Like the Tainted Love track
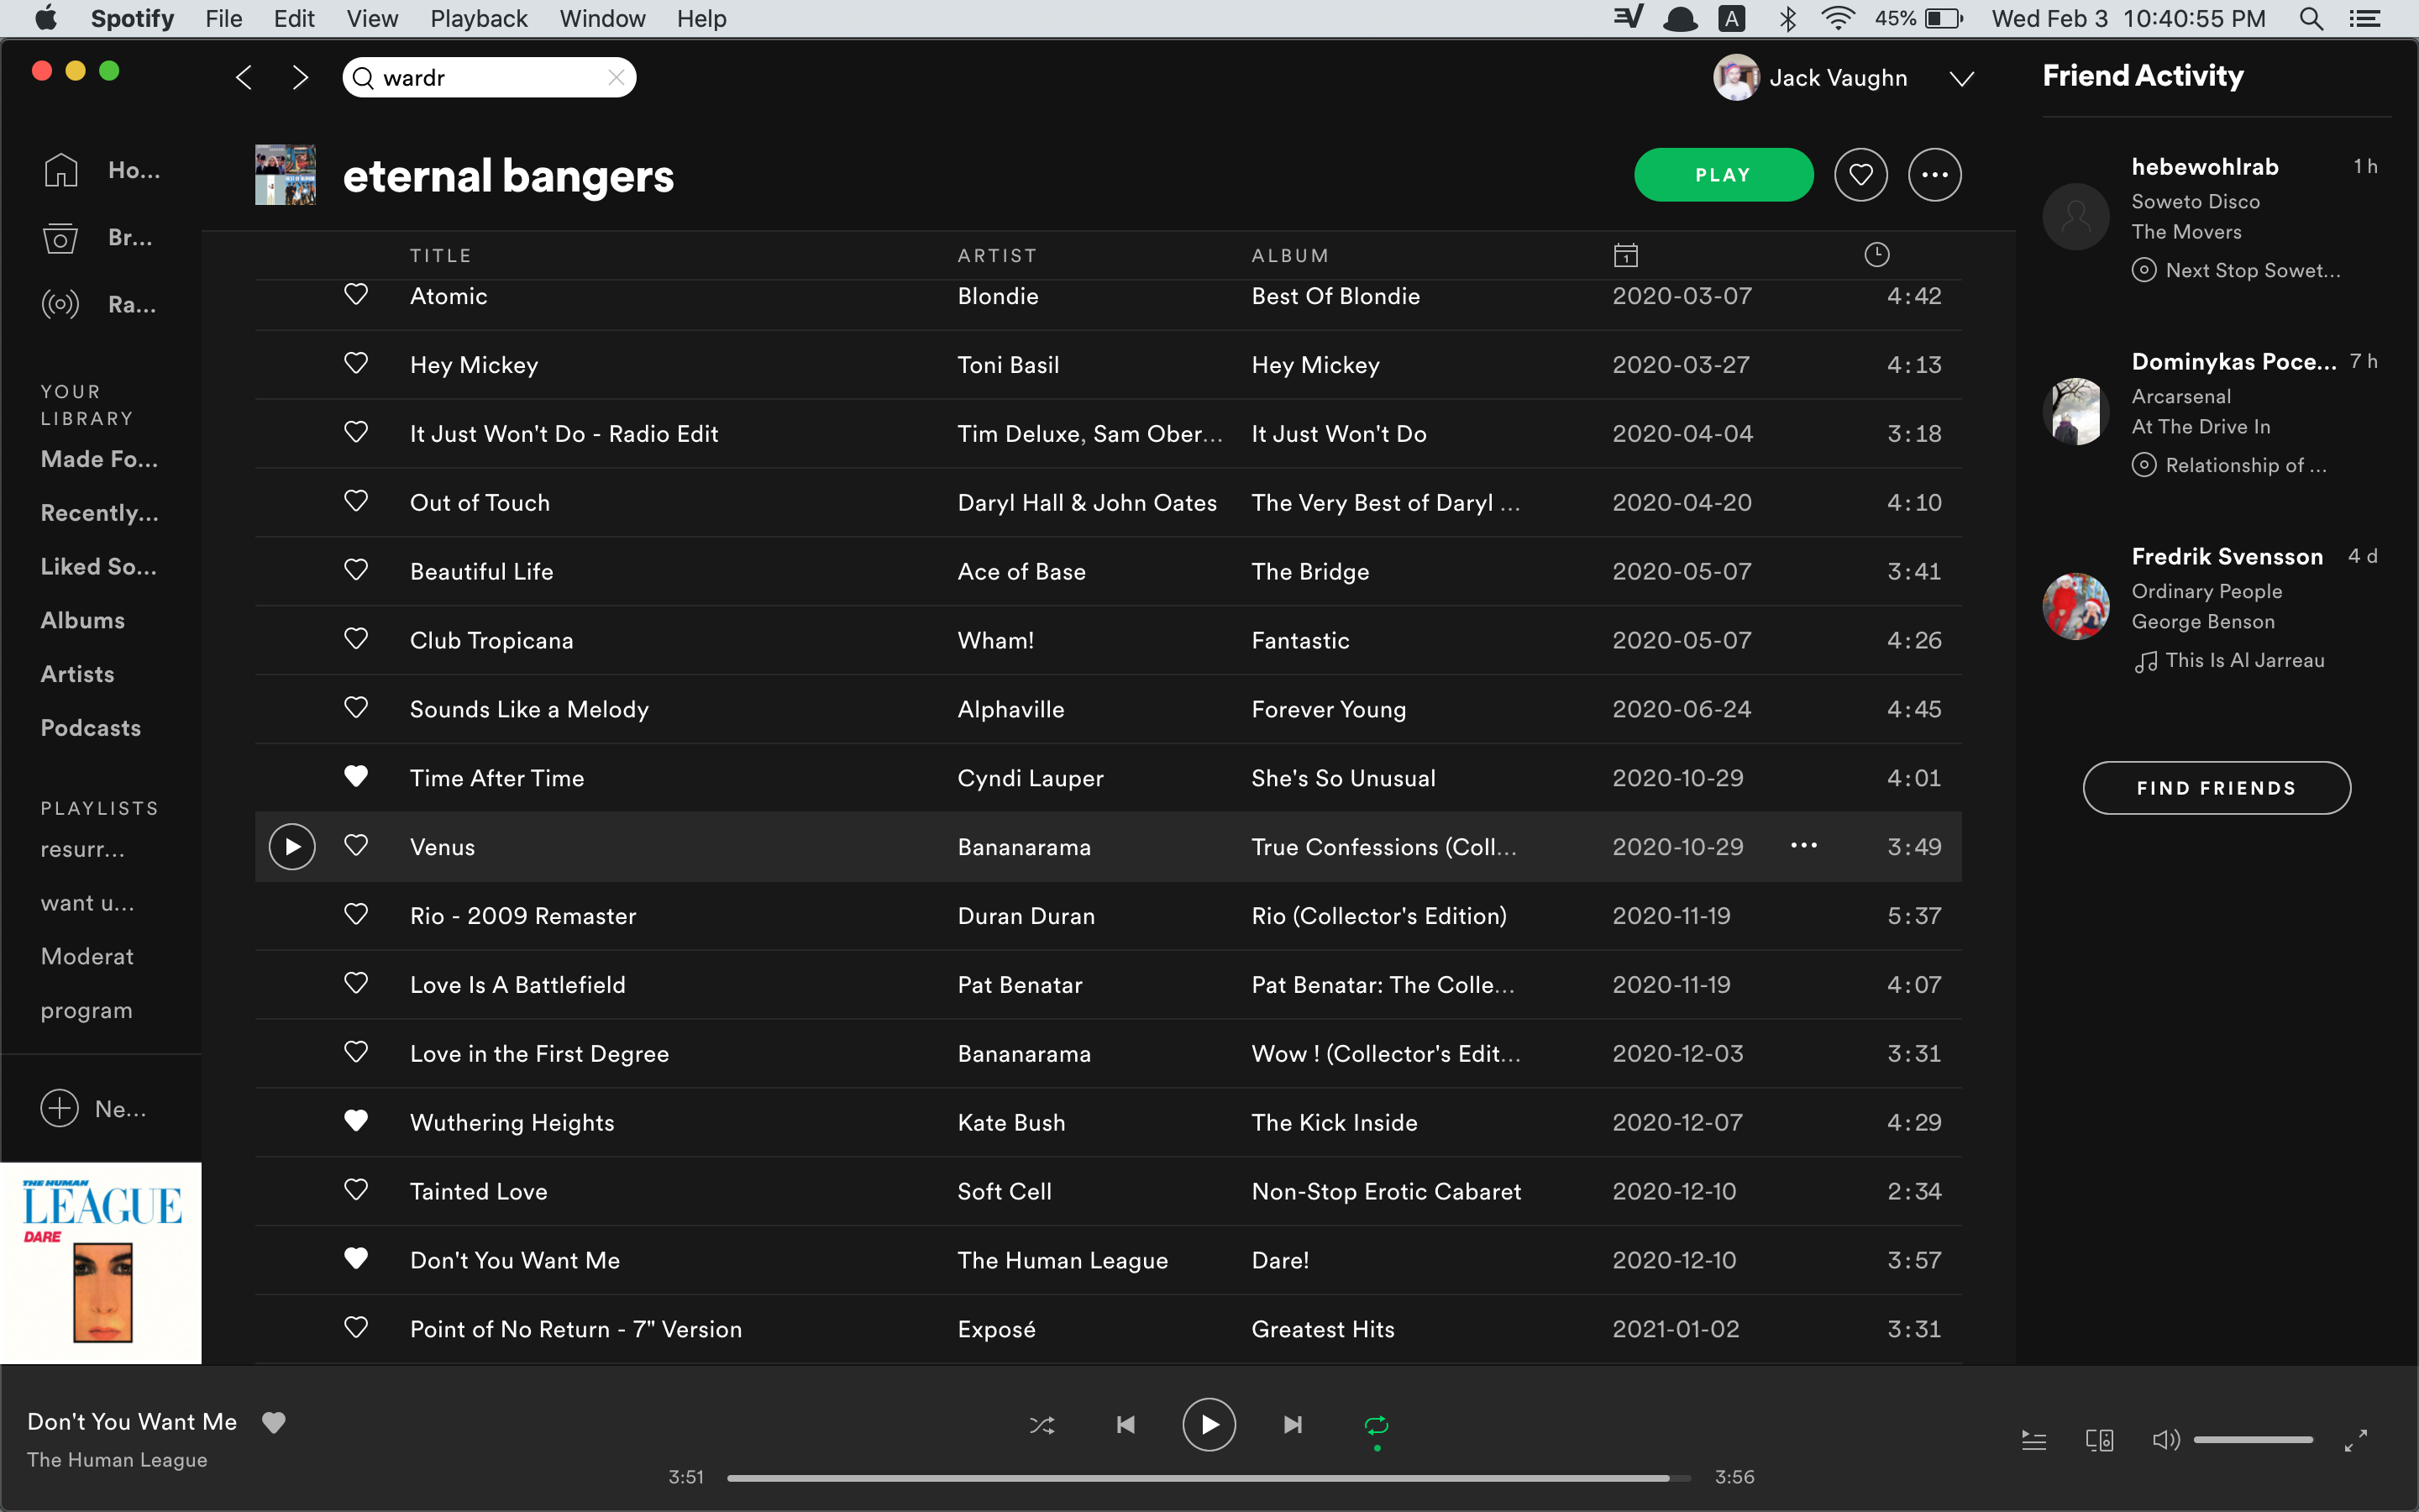This screenshot has width=2419, height=1512. tap(356, 1189)
